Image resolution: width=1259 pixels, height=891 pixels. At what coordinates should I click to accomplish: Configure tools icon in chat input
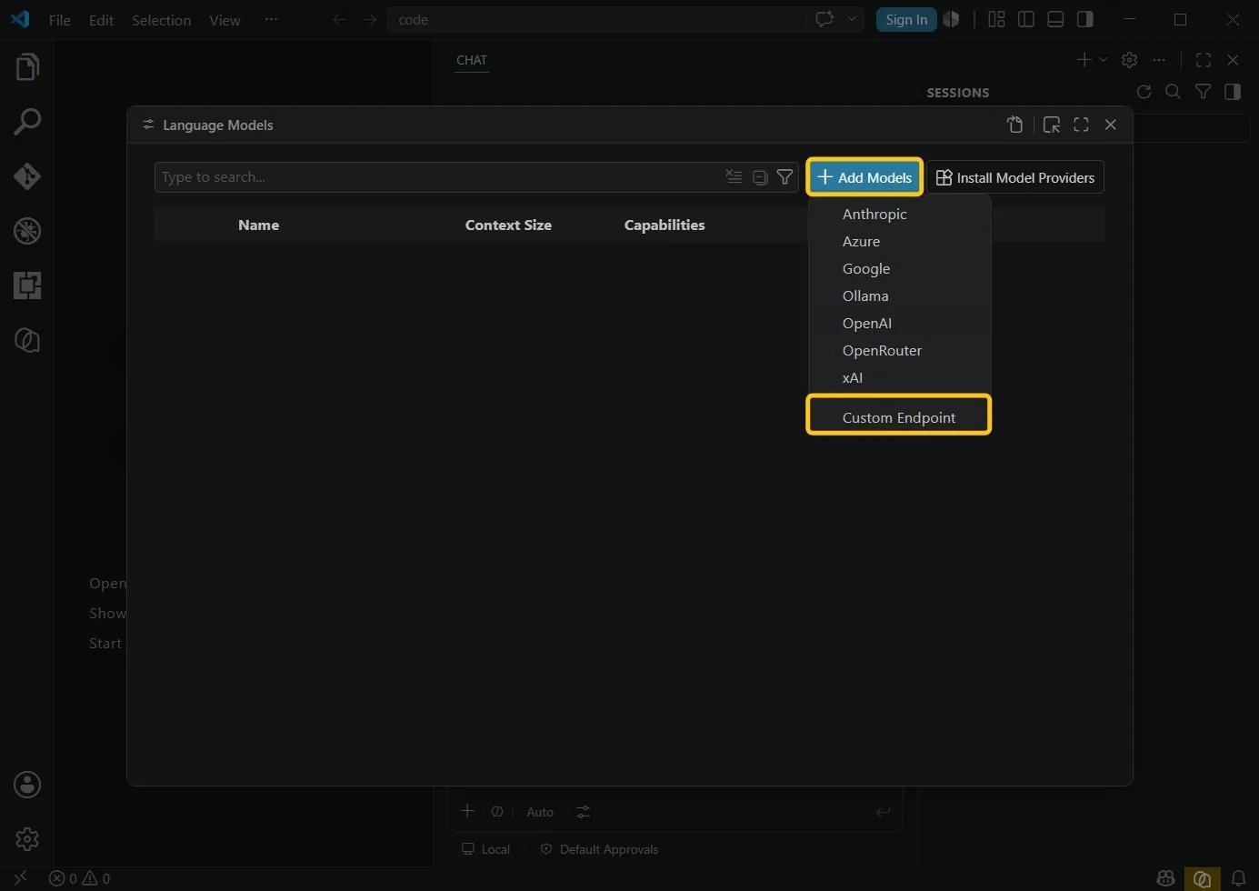click(583, 811)
